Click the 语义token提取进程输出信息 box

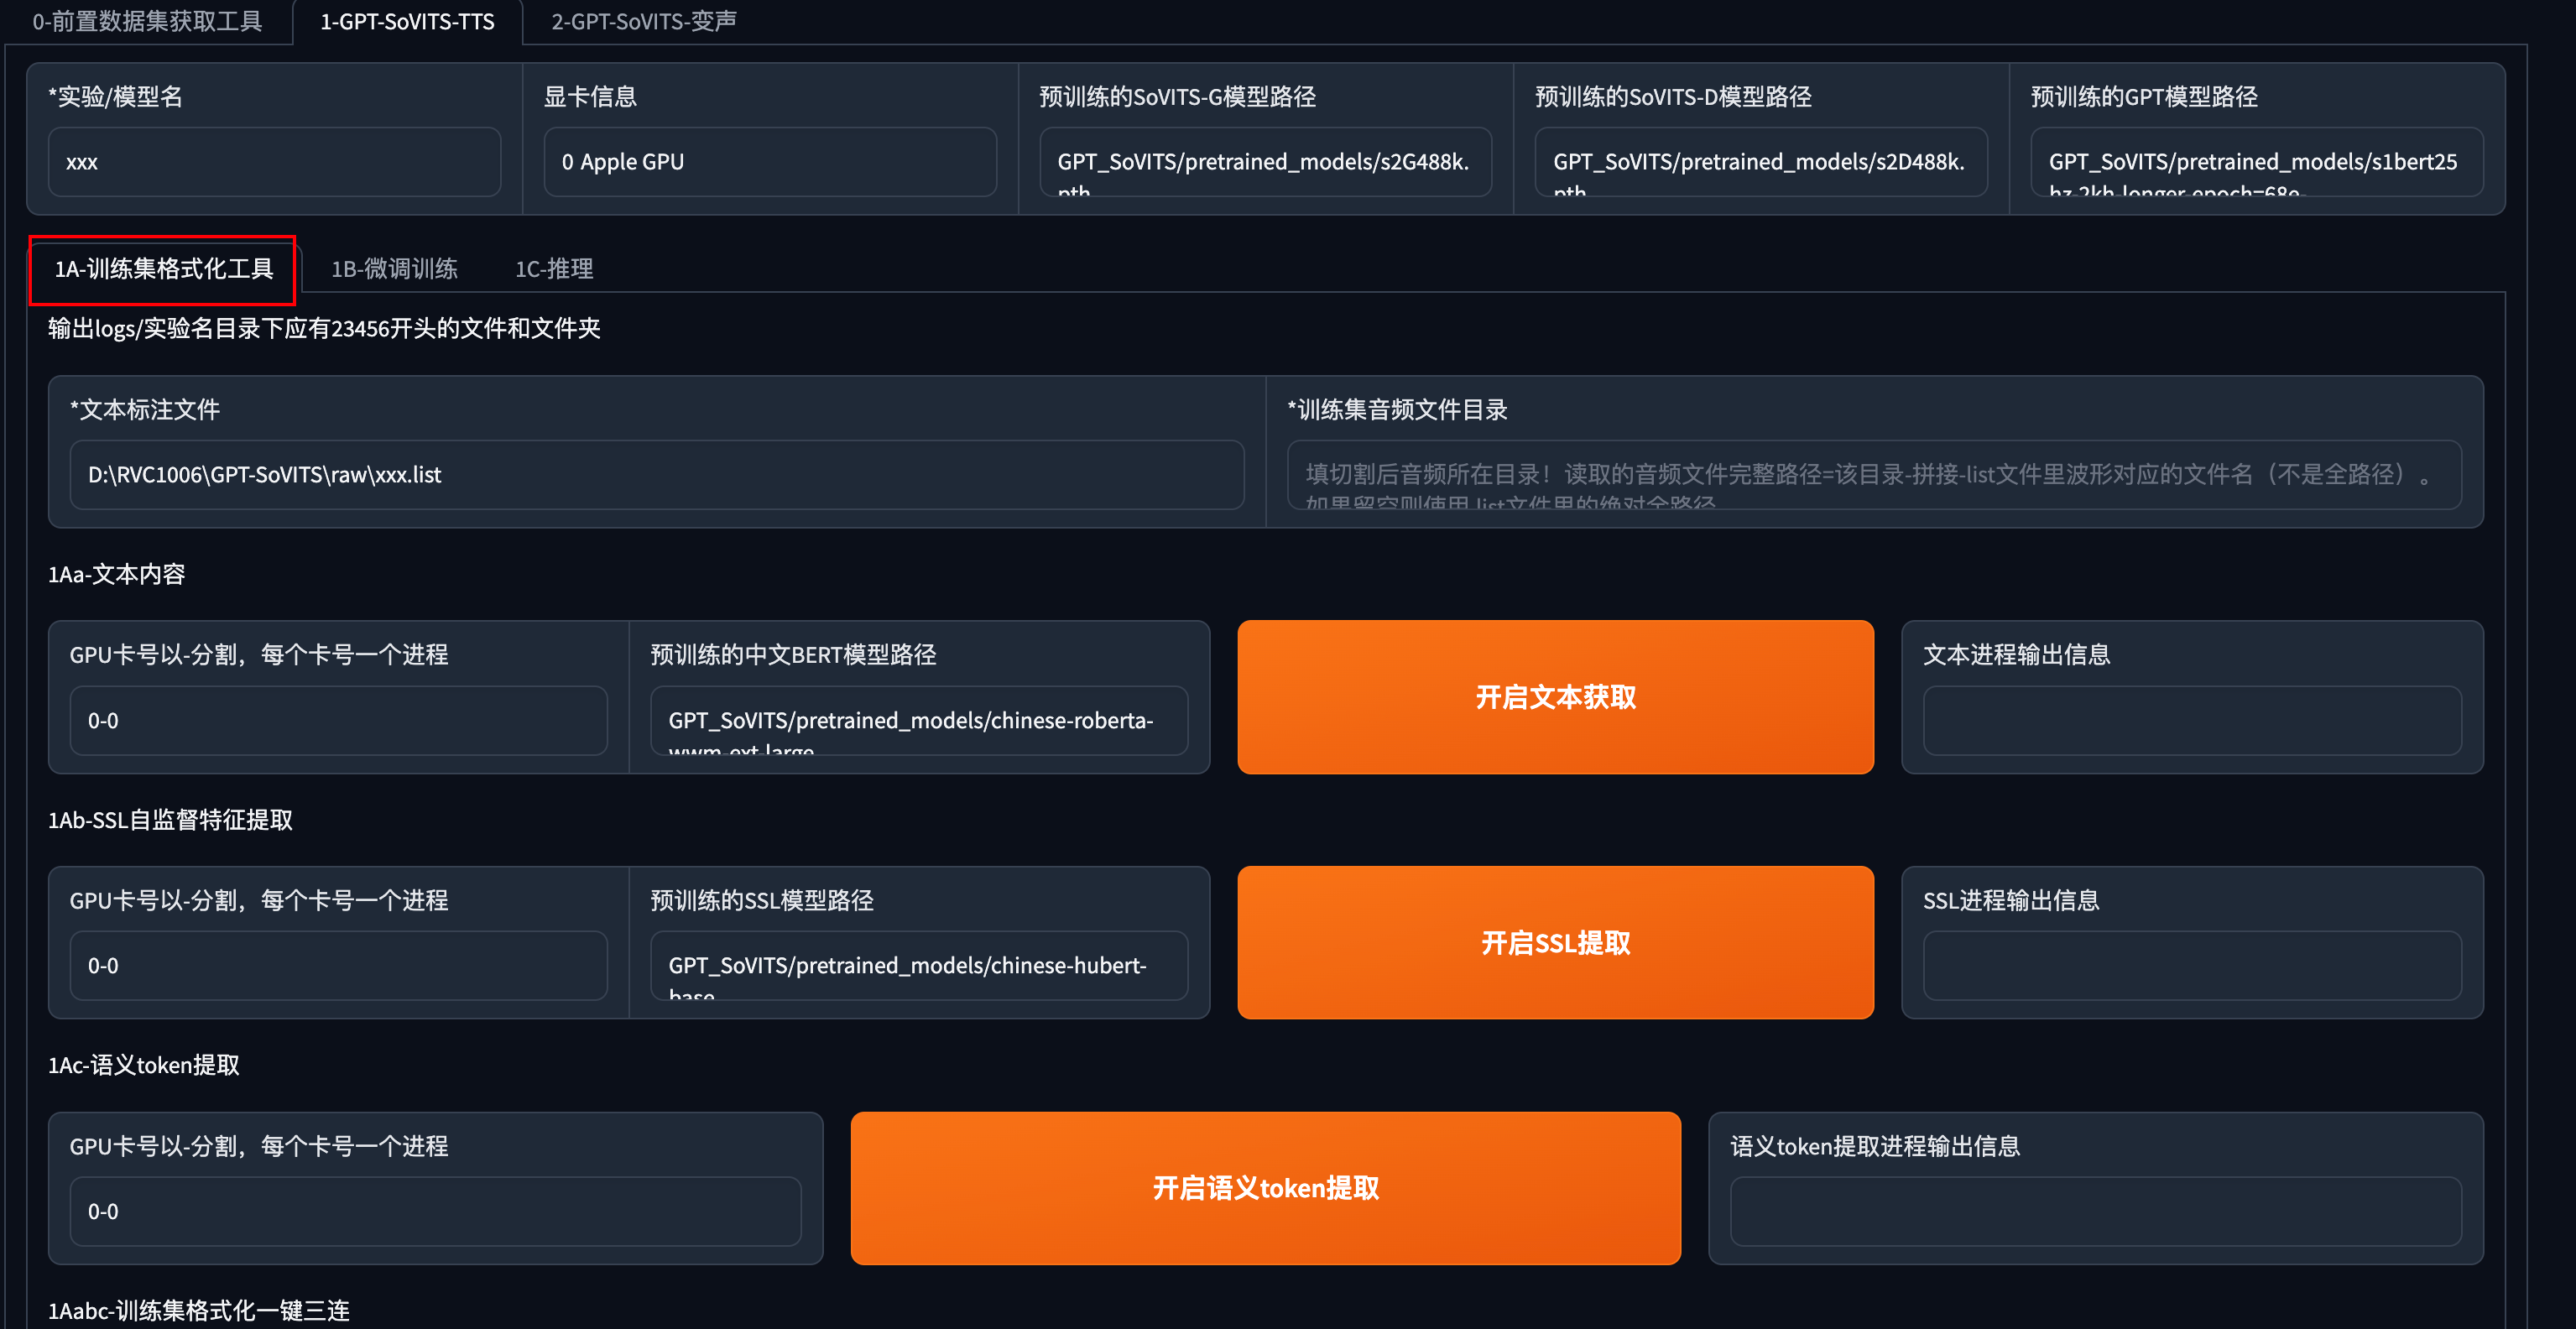tap(2095, 1211)
